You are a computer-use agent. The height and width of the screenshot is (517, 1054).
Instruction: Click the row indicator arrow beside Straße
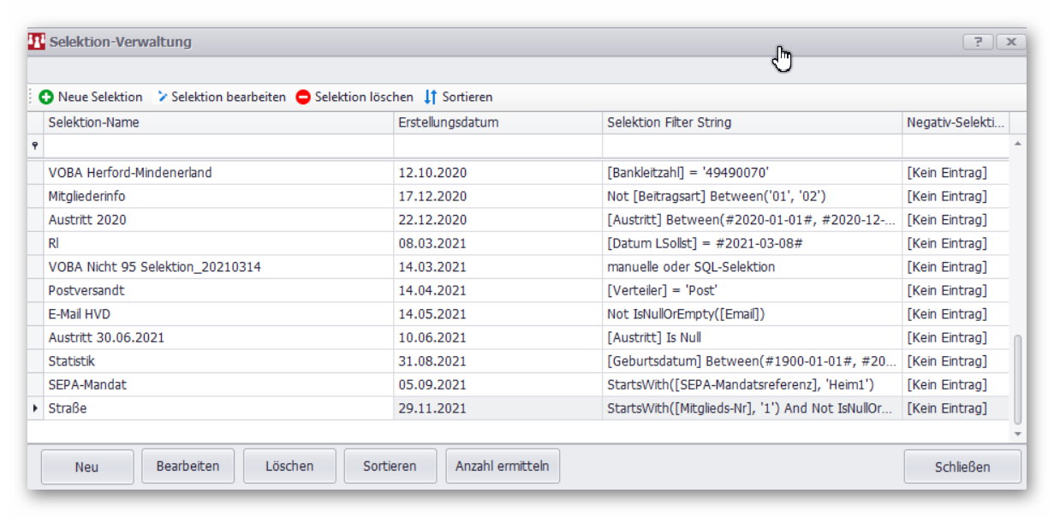coord(35,409)
